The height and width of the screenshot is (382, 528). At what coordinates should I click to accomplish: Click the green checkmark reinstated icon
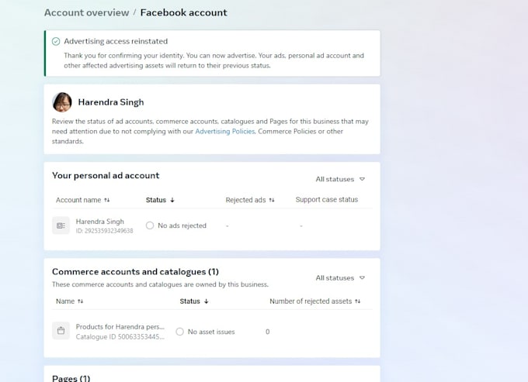click(x=56, y=41)
